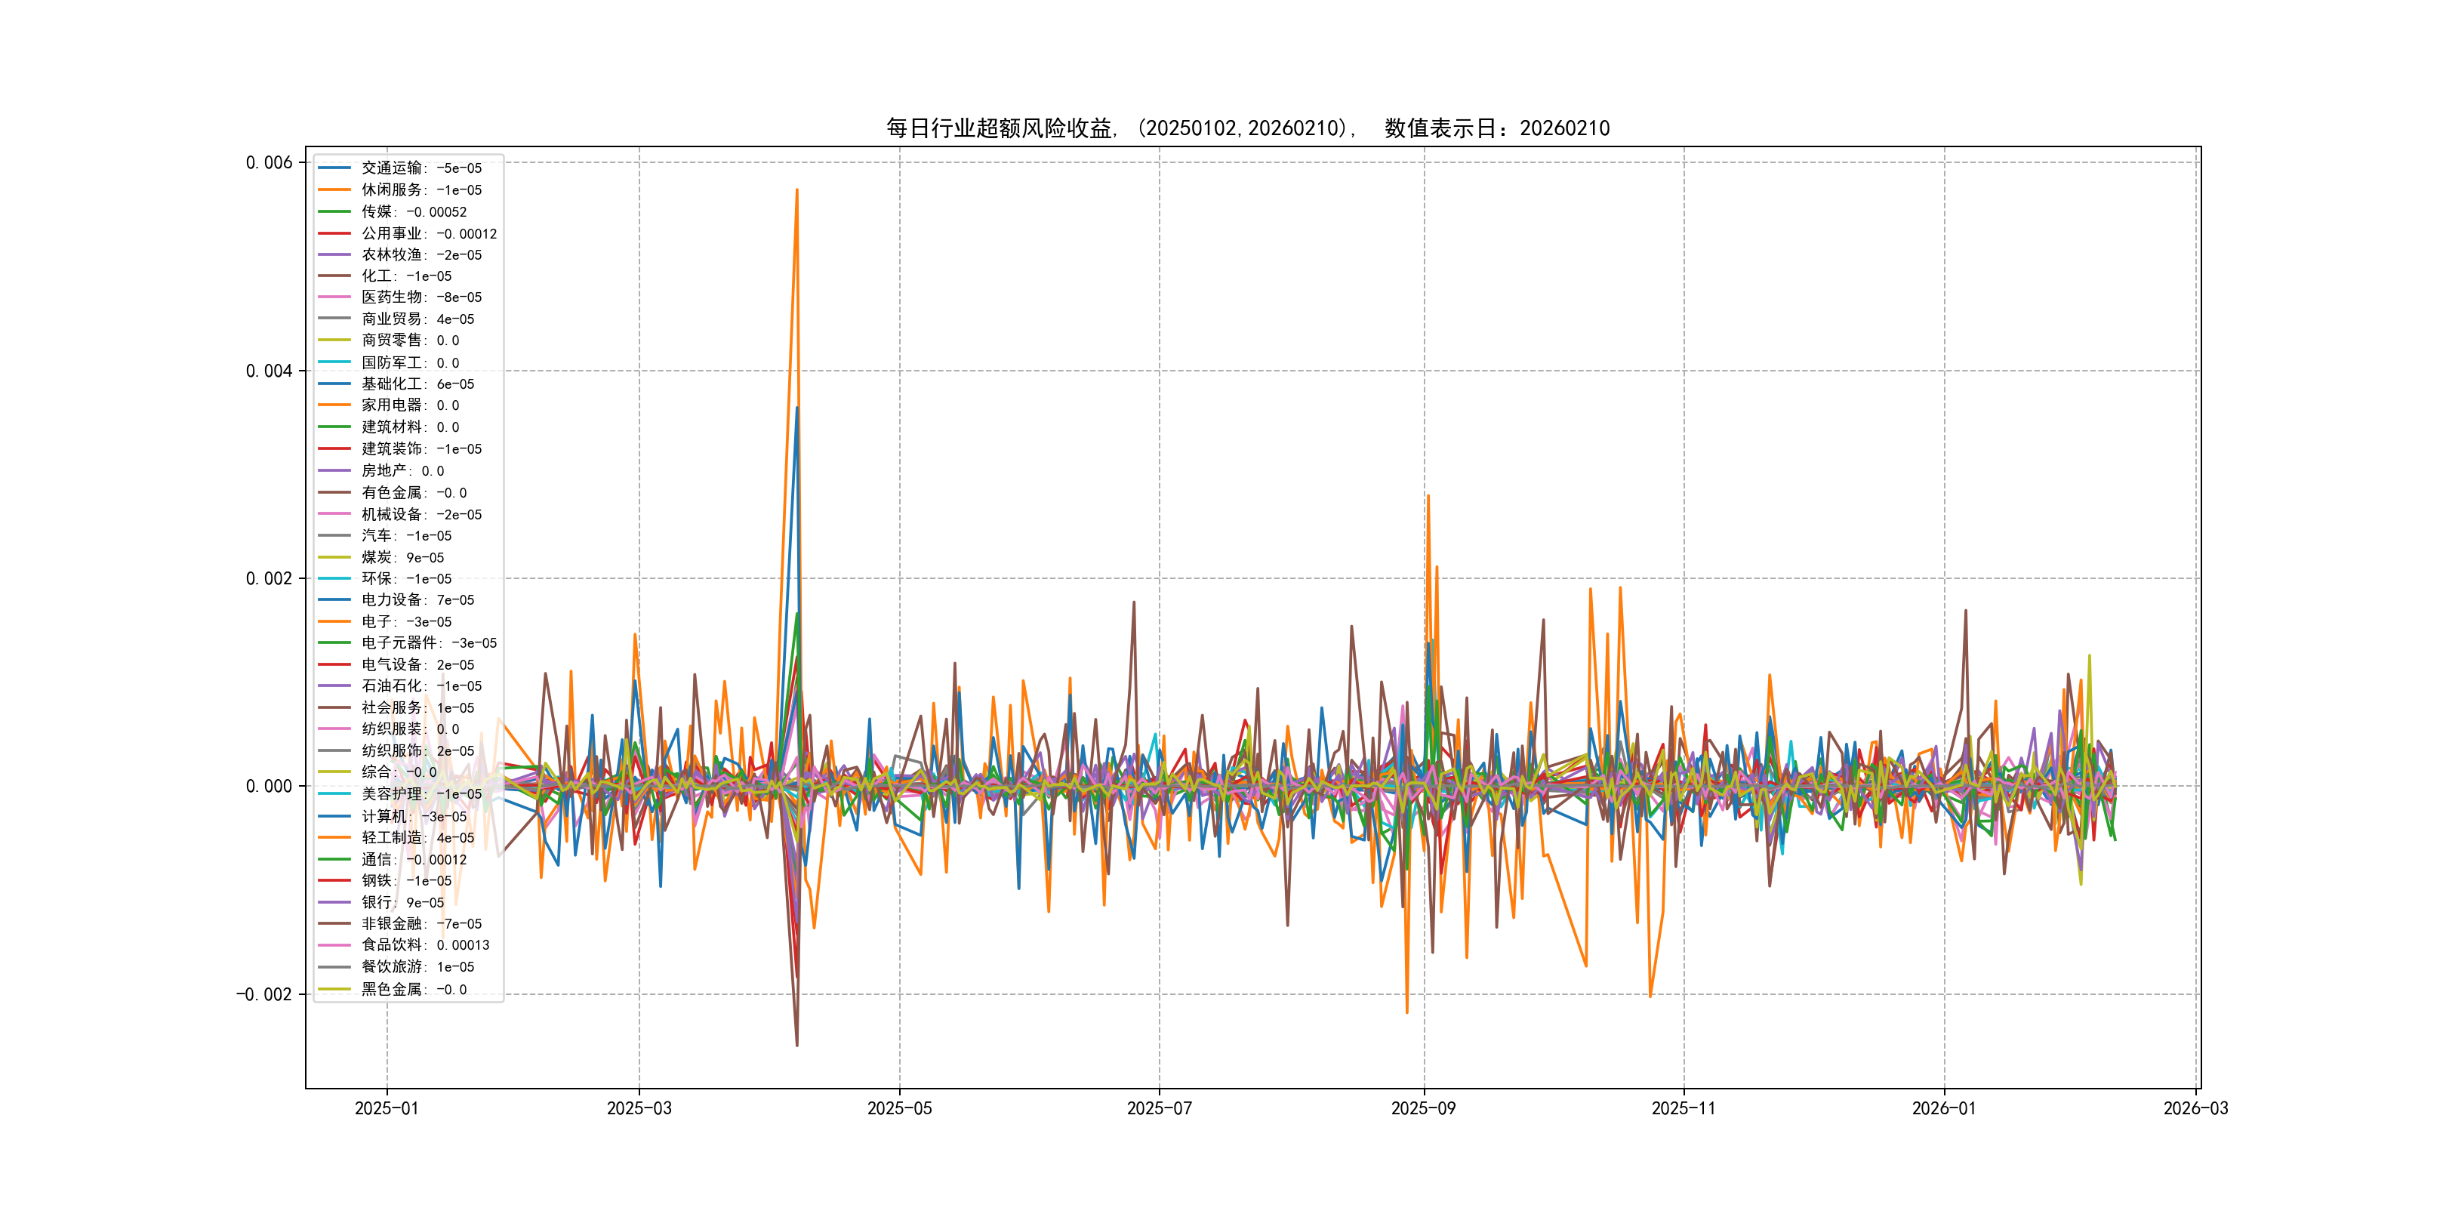Click the tallest orange spike peak in April
2446x1223 pixels.
coord(796,190)
